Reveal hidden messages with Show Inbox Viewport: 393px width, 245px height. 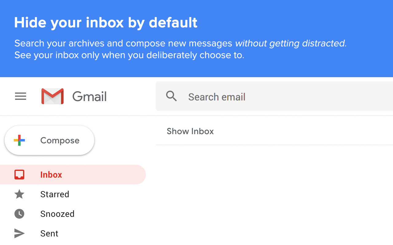click(190, 131)
